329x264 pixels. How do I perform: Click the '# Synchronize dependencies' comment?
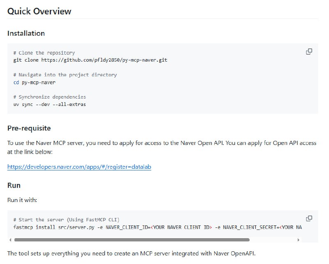click(x=49, y=97)
